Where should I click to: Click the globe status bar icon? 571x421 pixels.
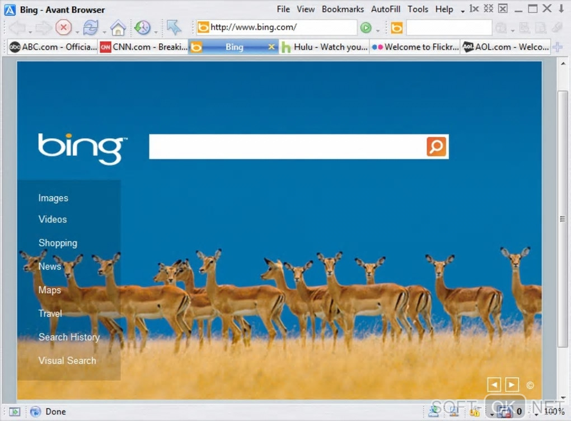(x=35, y=411)
